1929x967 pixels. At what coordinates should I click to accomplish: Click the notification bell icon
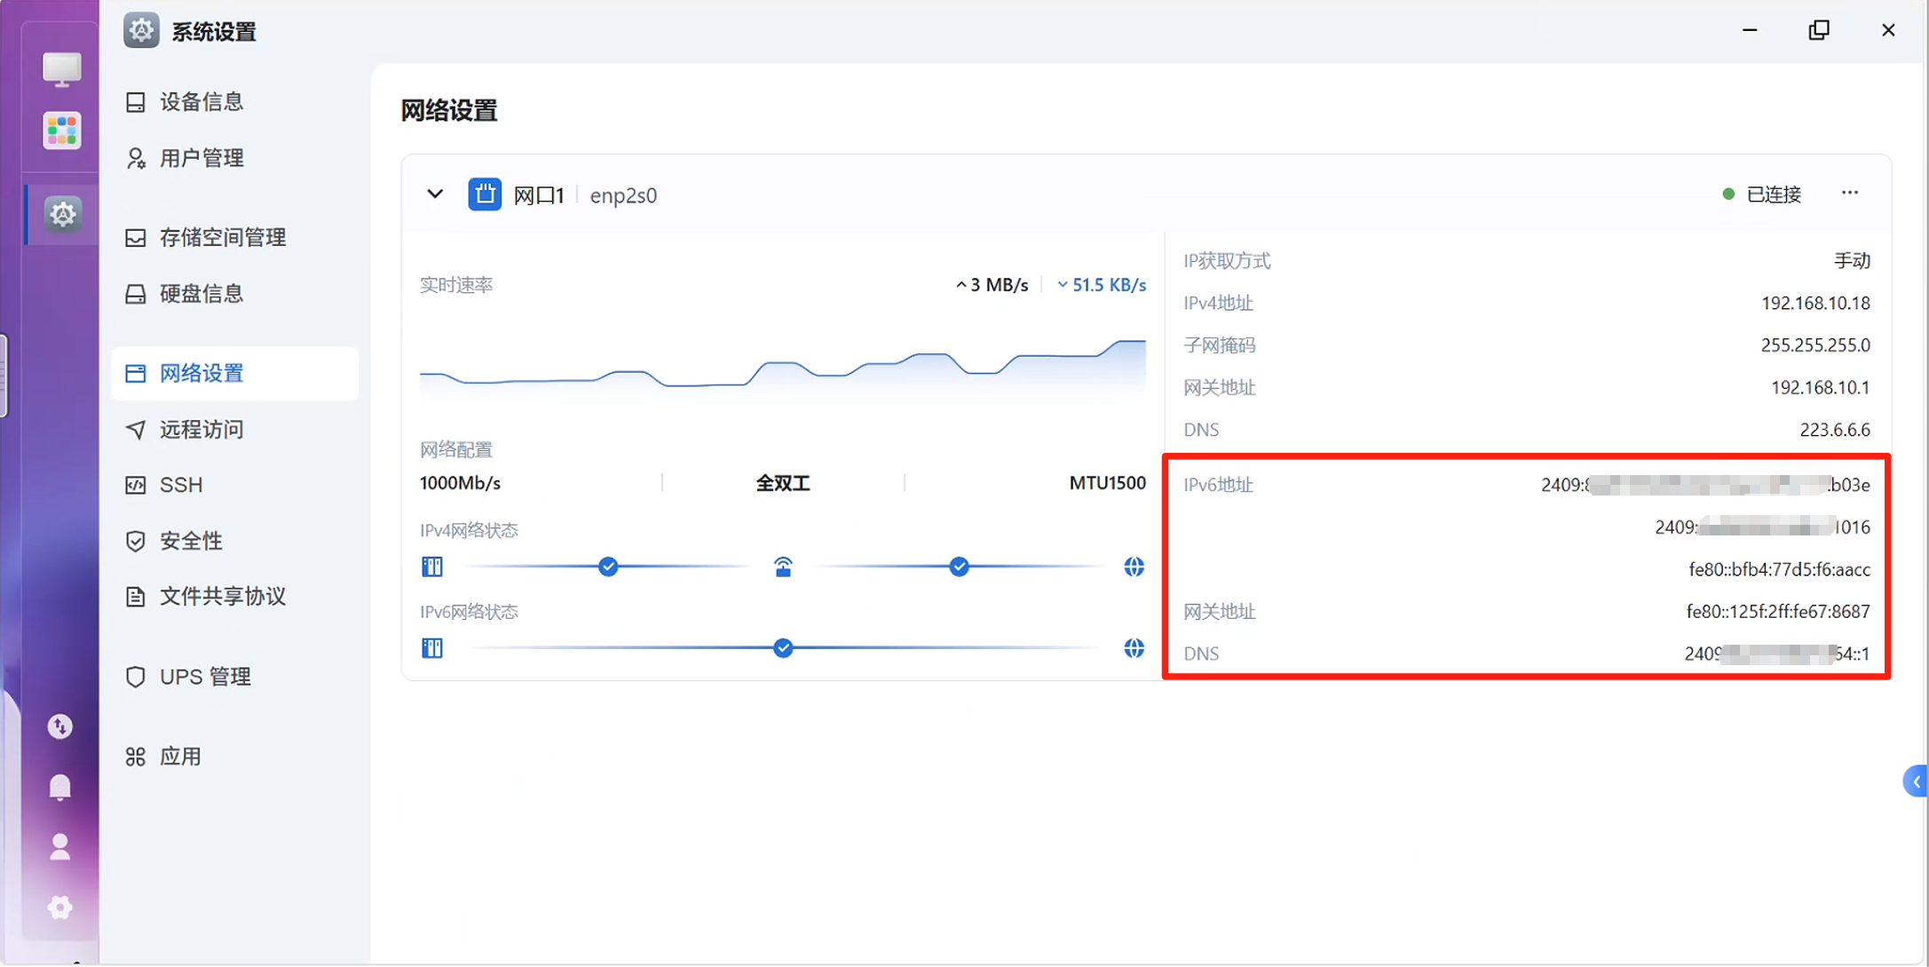tap(59, 787)
